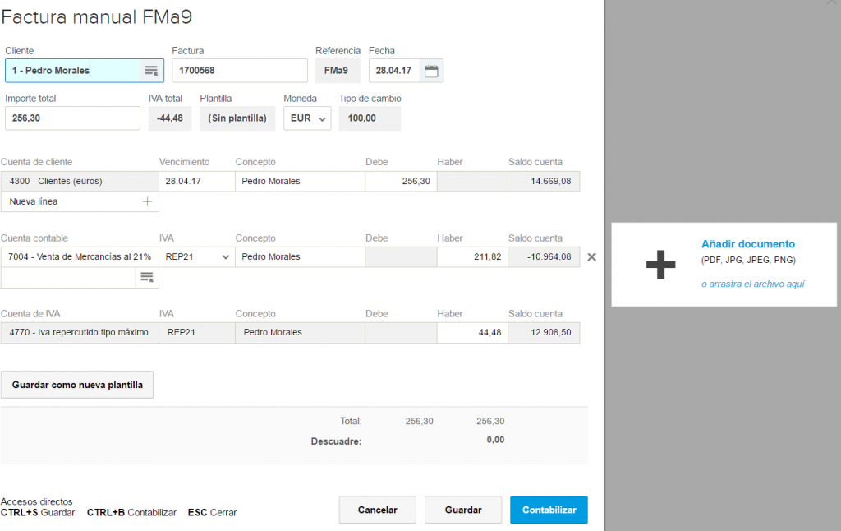Click the Añadir documento link
Viewport: 841px width, 531px height.
tap(747, 244)
